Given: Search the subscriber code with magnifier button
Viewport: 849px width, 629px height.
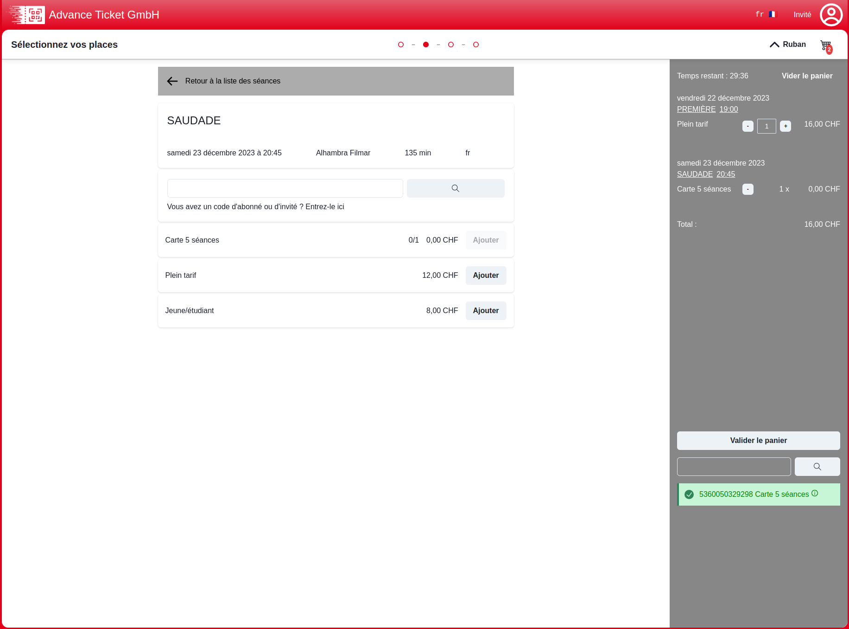Looking at the screenshot, I should click(x=455, y=188).
